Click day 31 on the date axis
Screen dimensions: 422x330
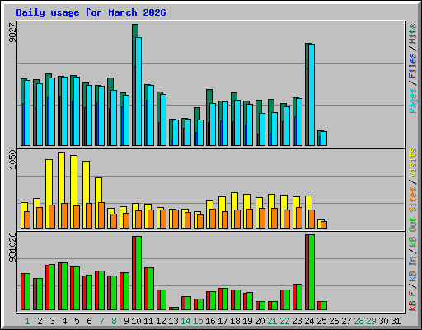pyautogui.click(x=396, y=321)
